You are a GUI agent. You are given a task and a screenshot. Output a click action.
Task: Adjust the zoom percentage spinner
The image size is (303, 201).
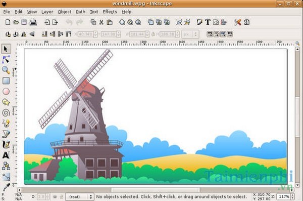(293, 197)
